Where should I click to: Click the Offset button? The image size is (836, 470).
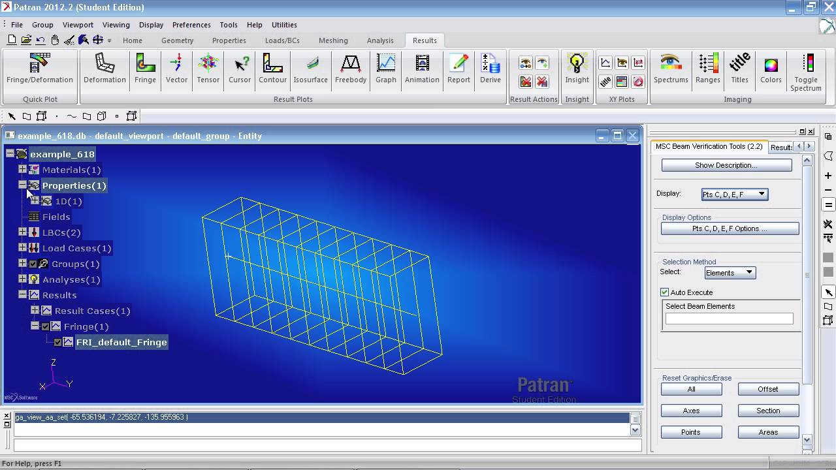point(768,389)
